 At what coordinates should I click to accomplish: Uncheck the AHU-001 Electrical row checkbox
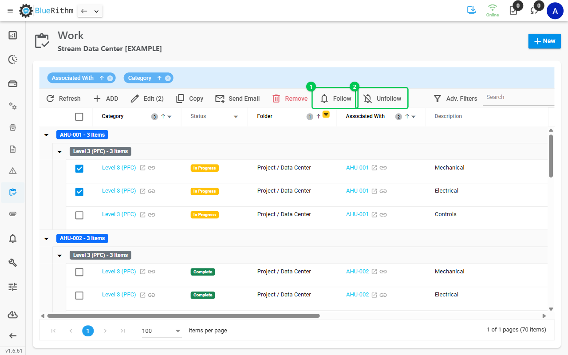pyautogui.click(x=79, y=192)
